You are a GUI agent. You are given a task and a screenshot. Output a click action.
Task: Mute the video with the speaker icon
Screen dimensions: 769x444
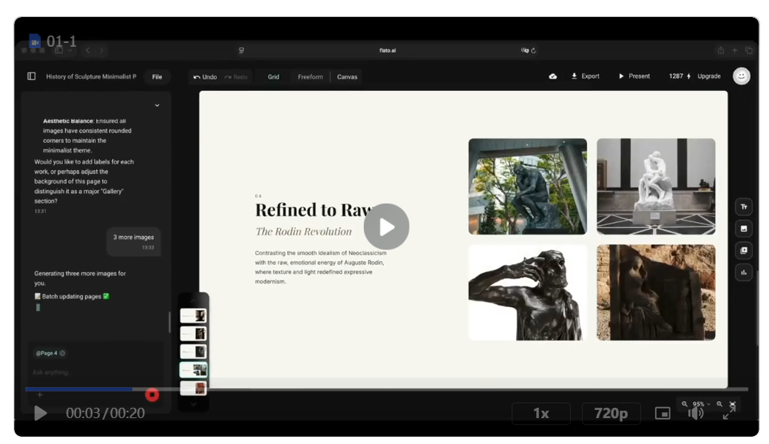[696, 413]
